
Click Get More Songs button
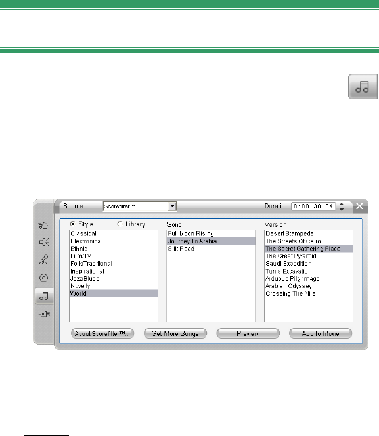pyautogui.click(x=175, y=333)
